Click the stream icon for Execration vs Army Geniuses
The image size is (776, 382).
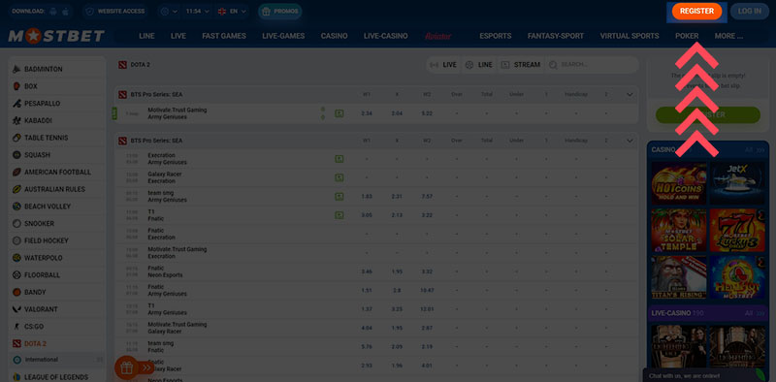coord(339,159)
